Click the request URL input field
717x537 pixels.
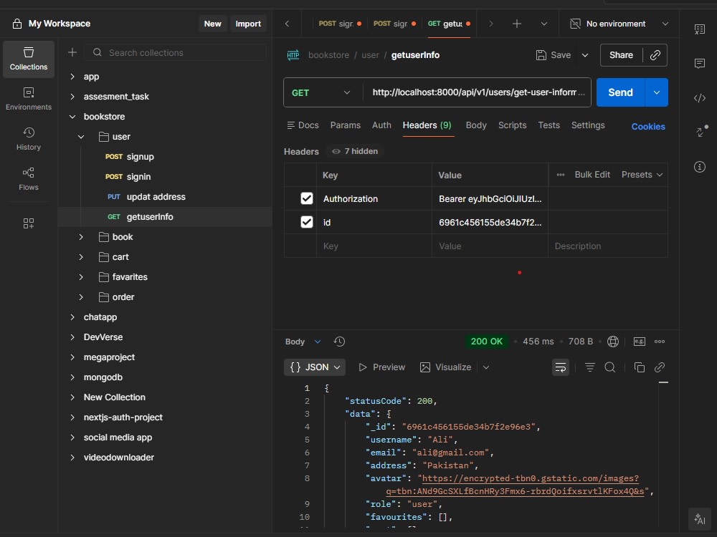point(478,92)
